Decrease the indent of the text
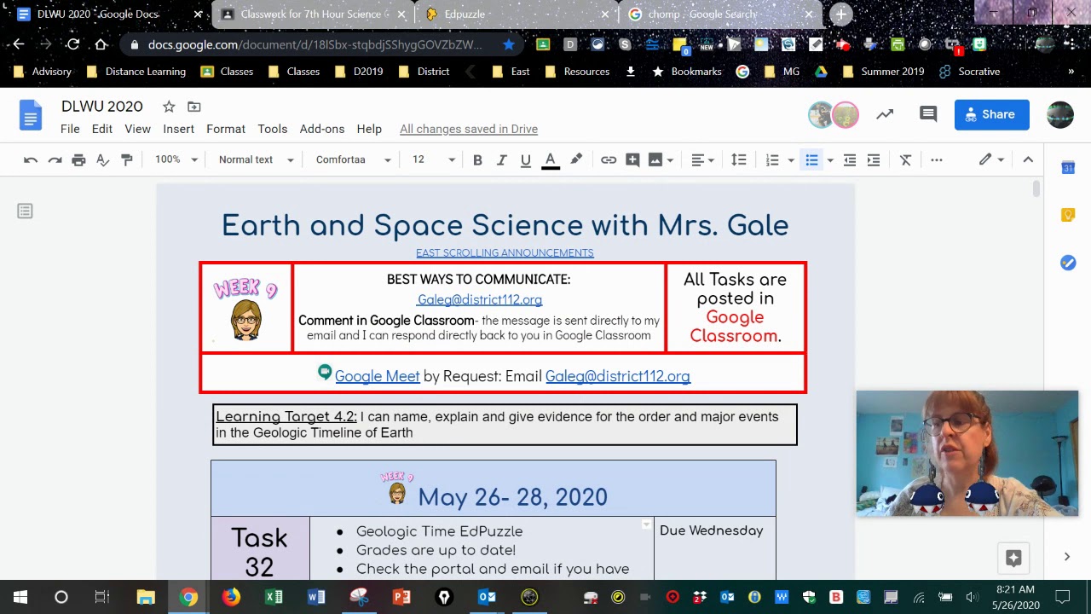1091x614 pixels. click(850, 159)
